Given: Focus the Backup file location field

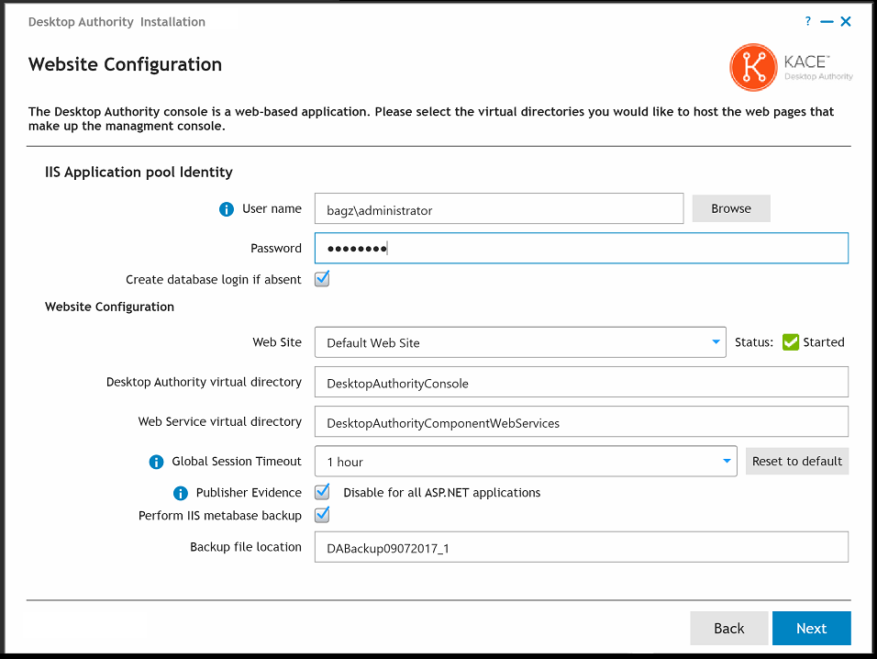Looking at the screenshot, I should coord(581,548).
